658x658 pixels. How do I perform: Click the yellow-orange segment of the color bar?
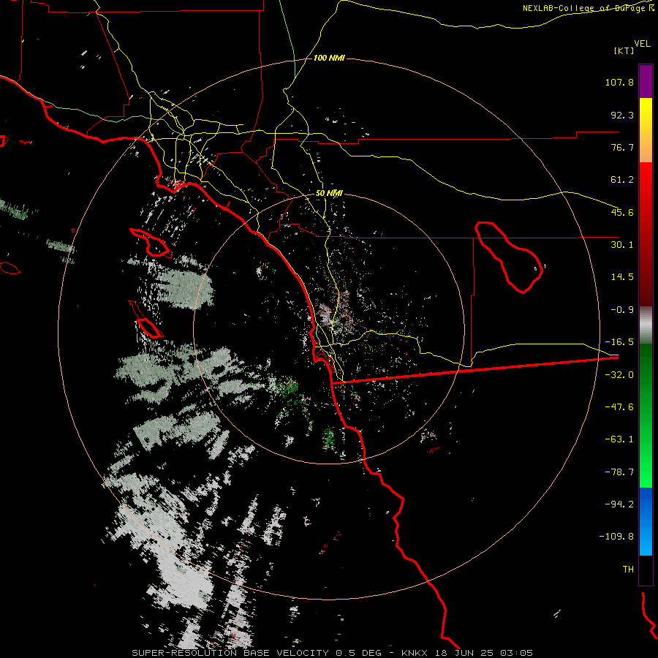pyautogui.click(x=646, y=130)
